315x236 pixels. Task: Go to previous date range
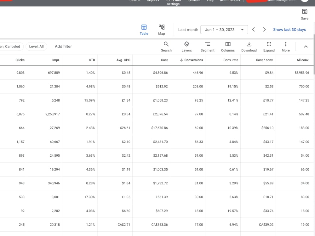[254, 30]
